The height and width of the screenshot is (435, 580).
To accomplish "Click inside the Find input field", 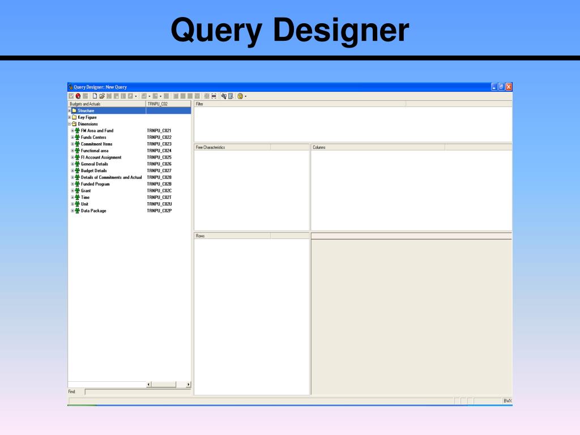I will click(138, 391).
